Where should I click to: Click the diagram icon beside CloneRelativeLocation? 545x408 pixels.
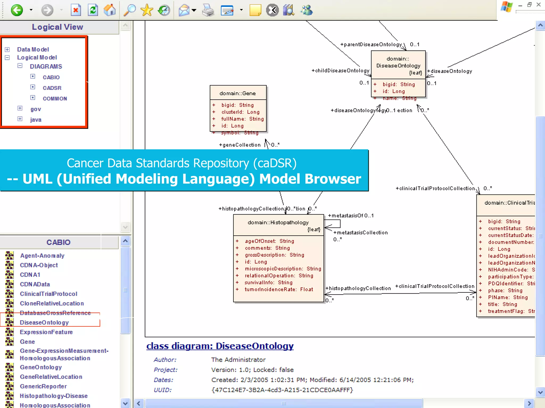[x=9, y=303]
